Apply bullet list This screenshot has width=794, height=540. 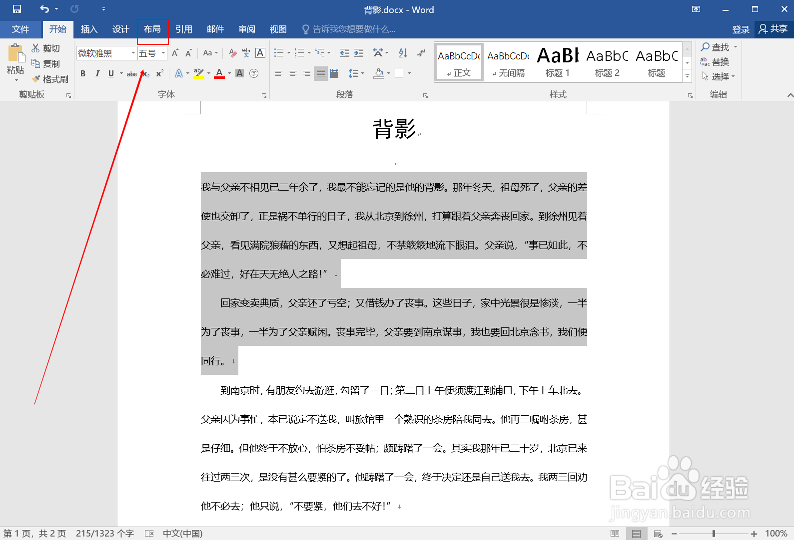pos(279,53)
